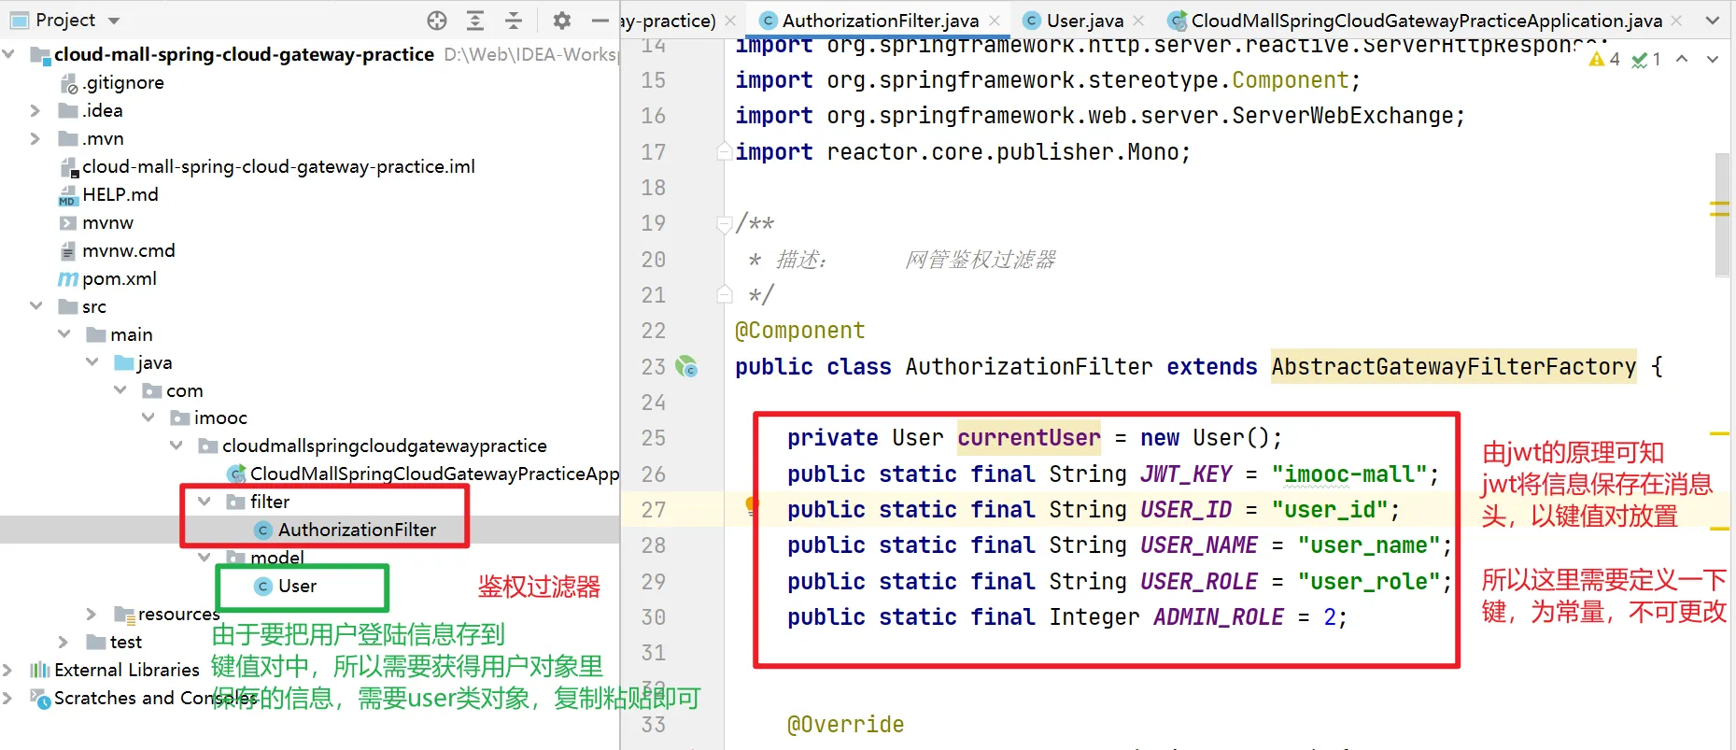Collapse the java source folder
Image resolution: width=1736 pixels, height=750 pixels.
[92, 362]
